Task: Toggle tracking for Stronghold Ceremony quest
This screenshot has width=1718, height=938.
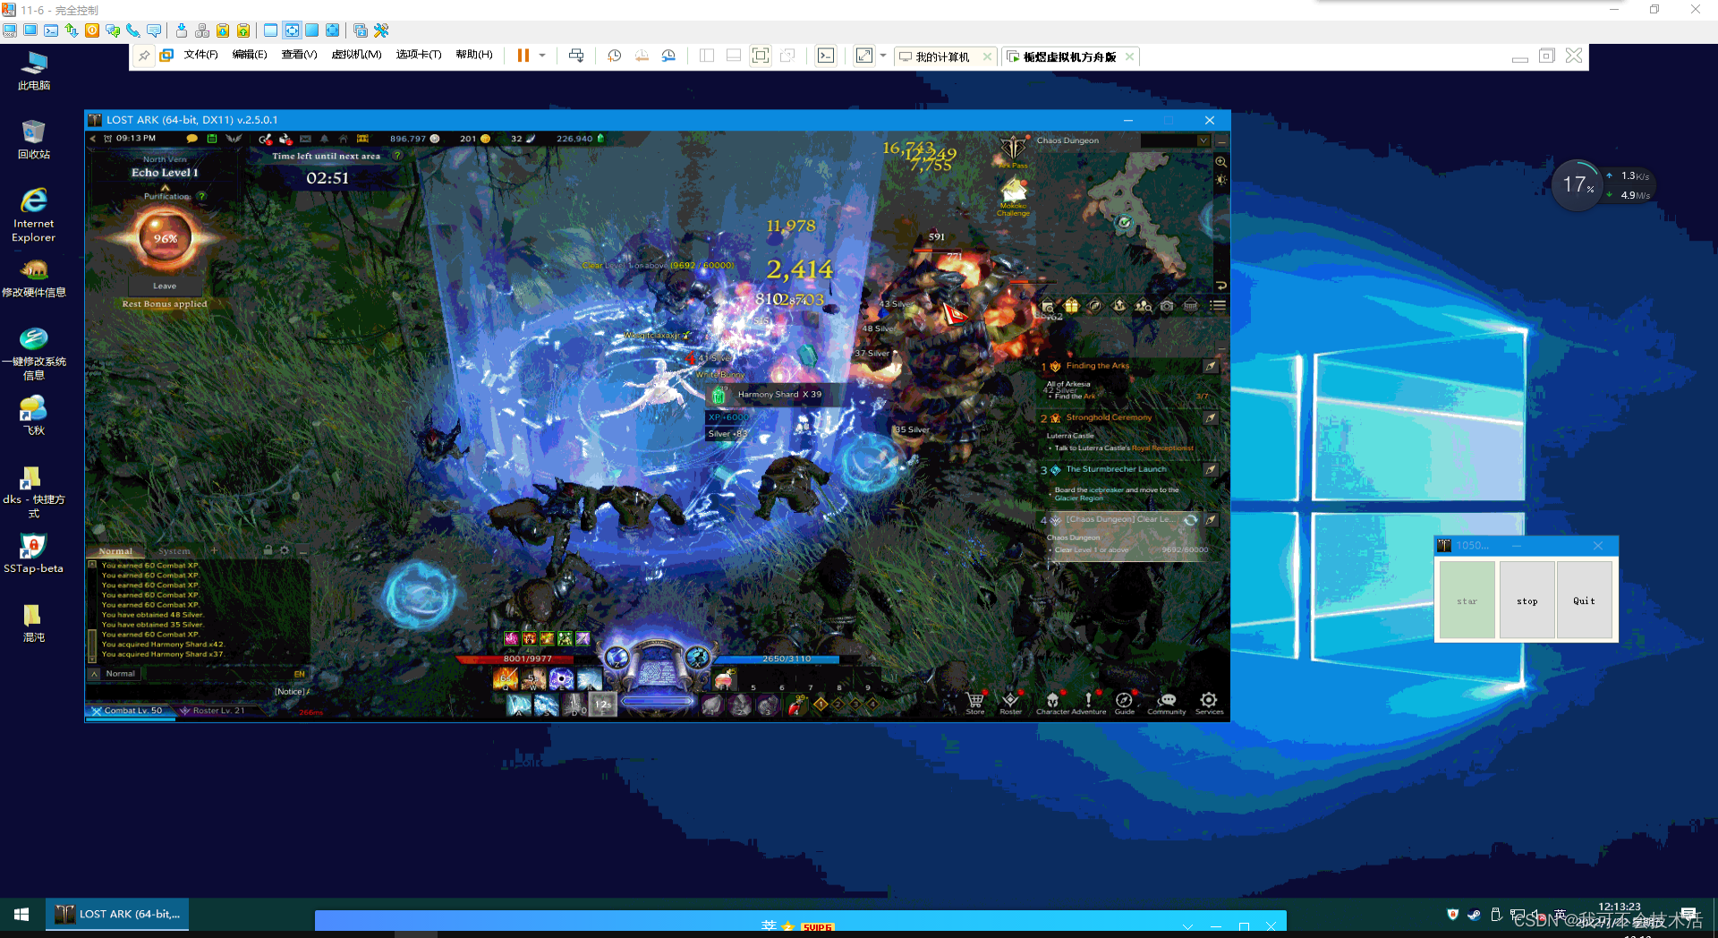Action: tap(1210, 418)
